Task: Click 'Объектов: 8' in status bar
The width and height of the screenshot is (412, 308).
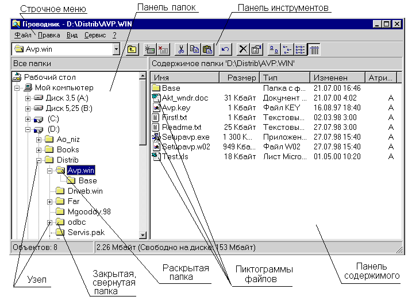Action: point(35,247)
